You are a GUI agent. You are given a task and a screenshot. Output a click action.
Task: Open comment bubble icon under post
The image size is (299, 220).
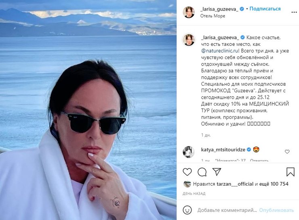202,172
